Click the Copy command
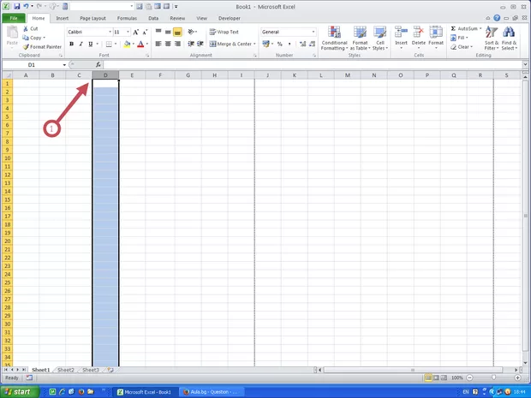The image size is (531, 398). (33, 38)
